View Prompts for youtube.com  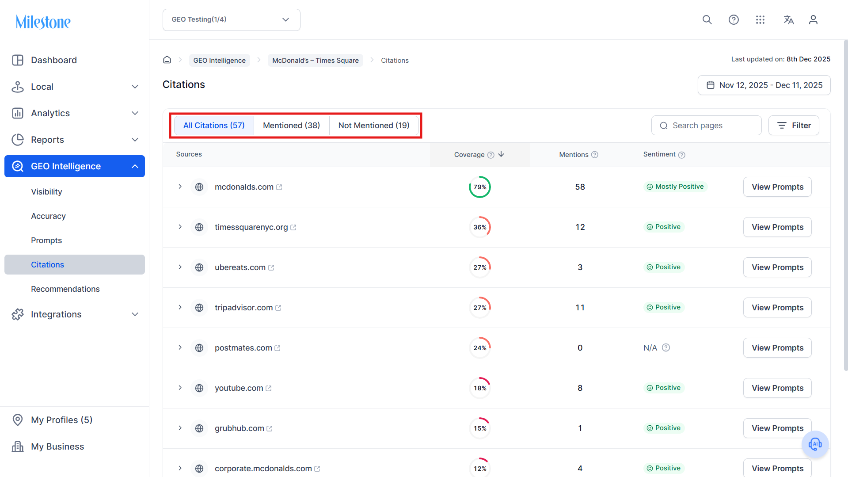pyautogui.click(x=777, y=388)
